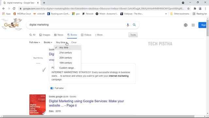Show more bookmarks with the double chevron
The image size is (209, 118).
click(x=166, y=14)
